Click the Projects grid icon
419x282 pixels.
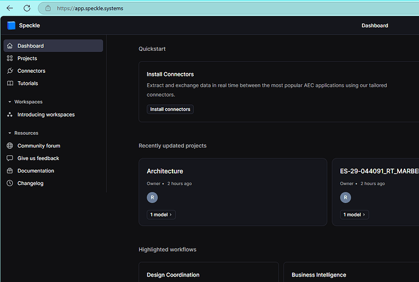pos(10,58)
